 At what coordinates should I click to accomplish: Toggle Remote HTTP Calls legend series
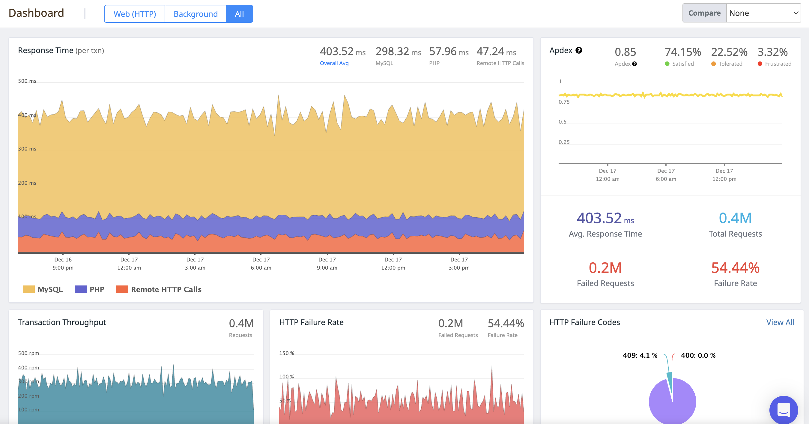166,289
